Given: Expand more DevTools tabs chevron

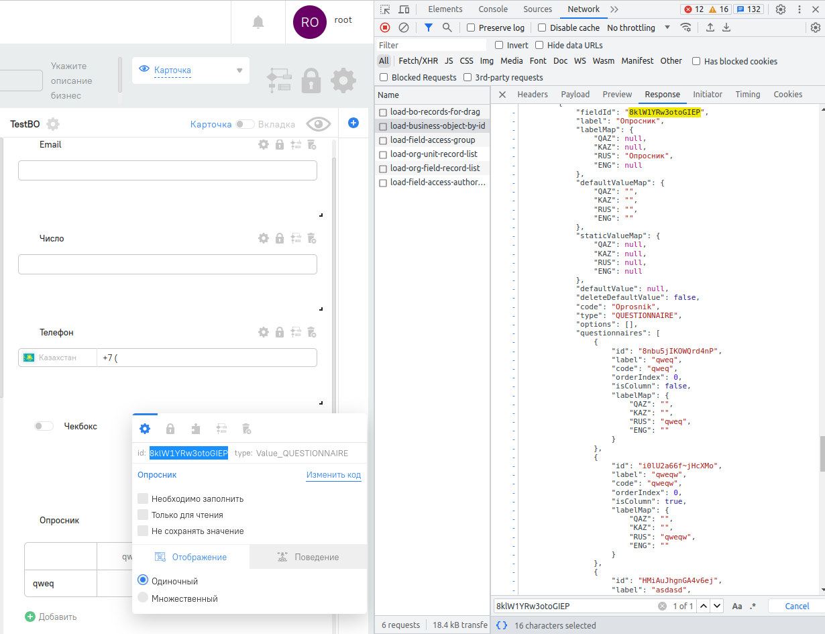Looking at the screenshot, I should point(614,9).
